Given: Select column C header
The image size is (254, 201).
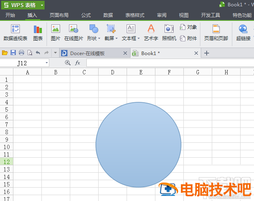Looking at the screenshot, I should point(84,72).
